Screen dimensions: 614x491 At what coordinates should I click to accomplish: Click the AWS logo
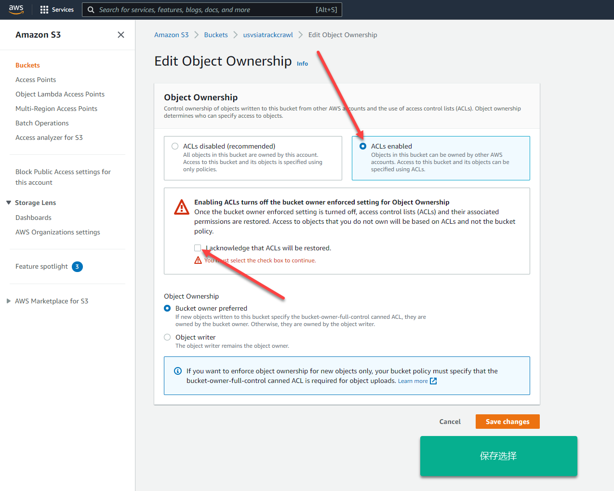(16, 9)
